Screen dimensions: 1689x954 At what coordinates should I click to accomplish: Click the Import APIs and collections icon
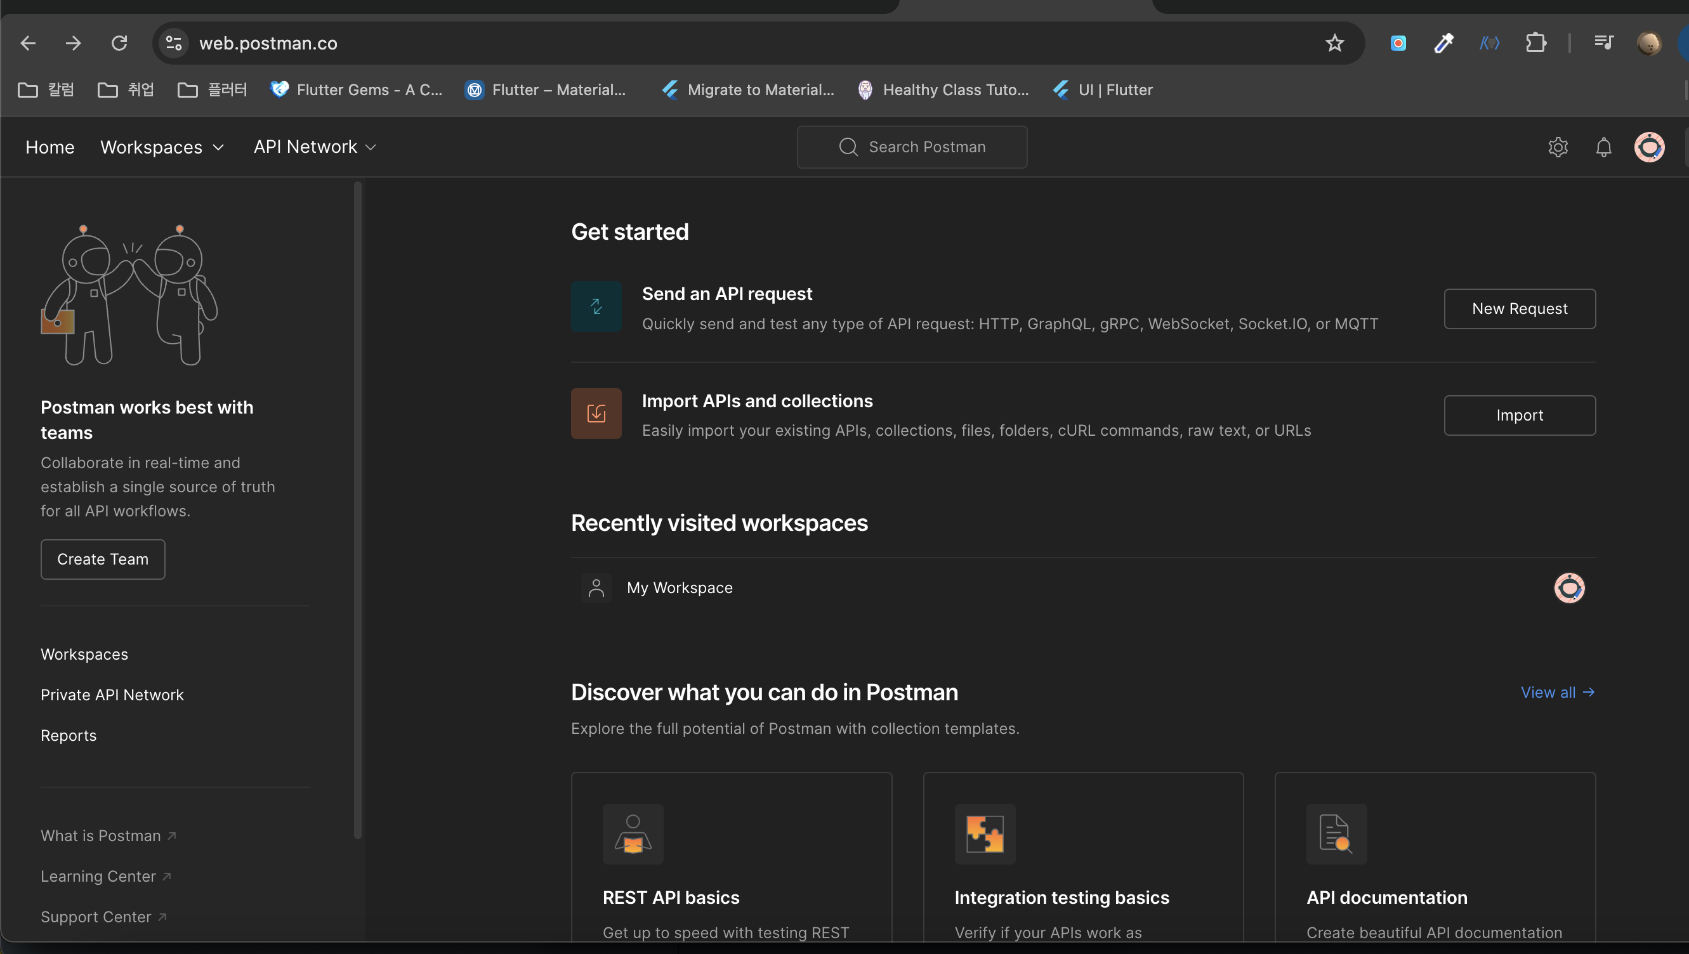pyautogui.click(x=596, y=413)
